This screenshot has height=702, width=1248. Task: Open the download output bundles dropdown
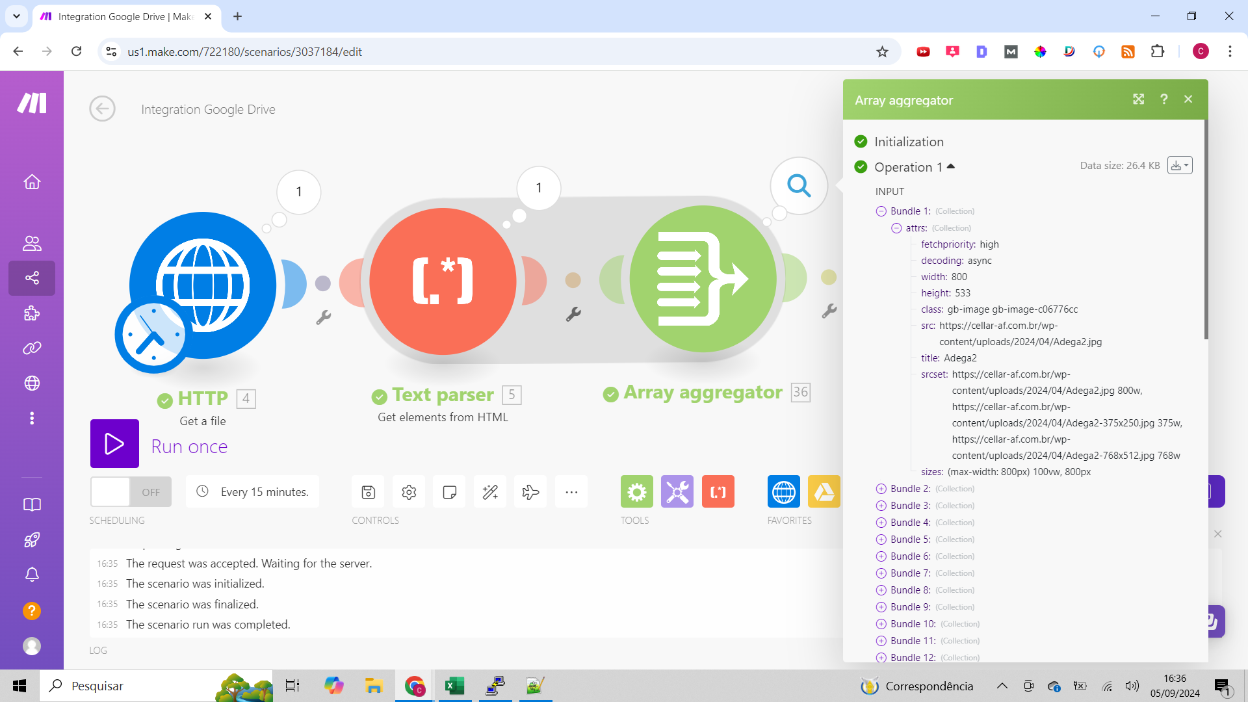pos(1179,166)
